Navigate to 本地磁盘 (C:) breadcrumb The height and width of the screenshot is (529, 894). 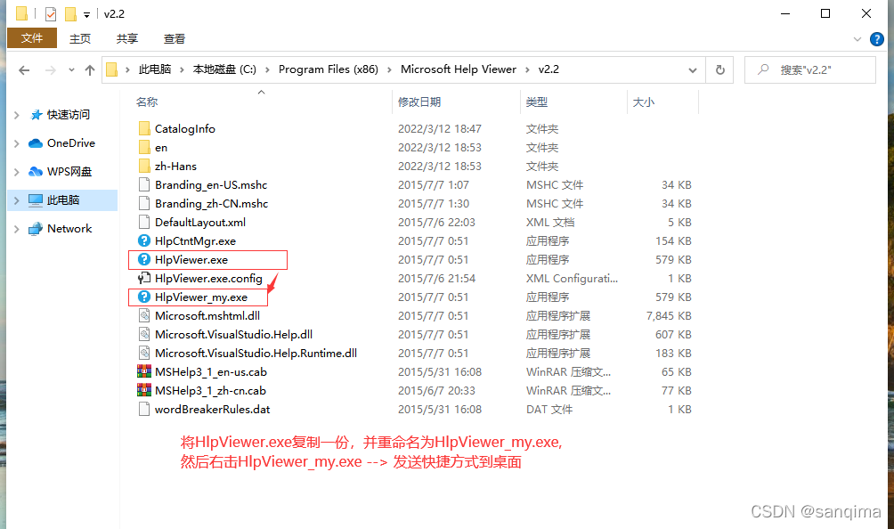(224, 69)
